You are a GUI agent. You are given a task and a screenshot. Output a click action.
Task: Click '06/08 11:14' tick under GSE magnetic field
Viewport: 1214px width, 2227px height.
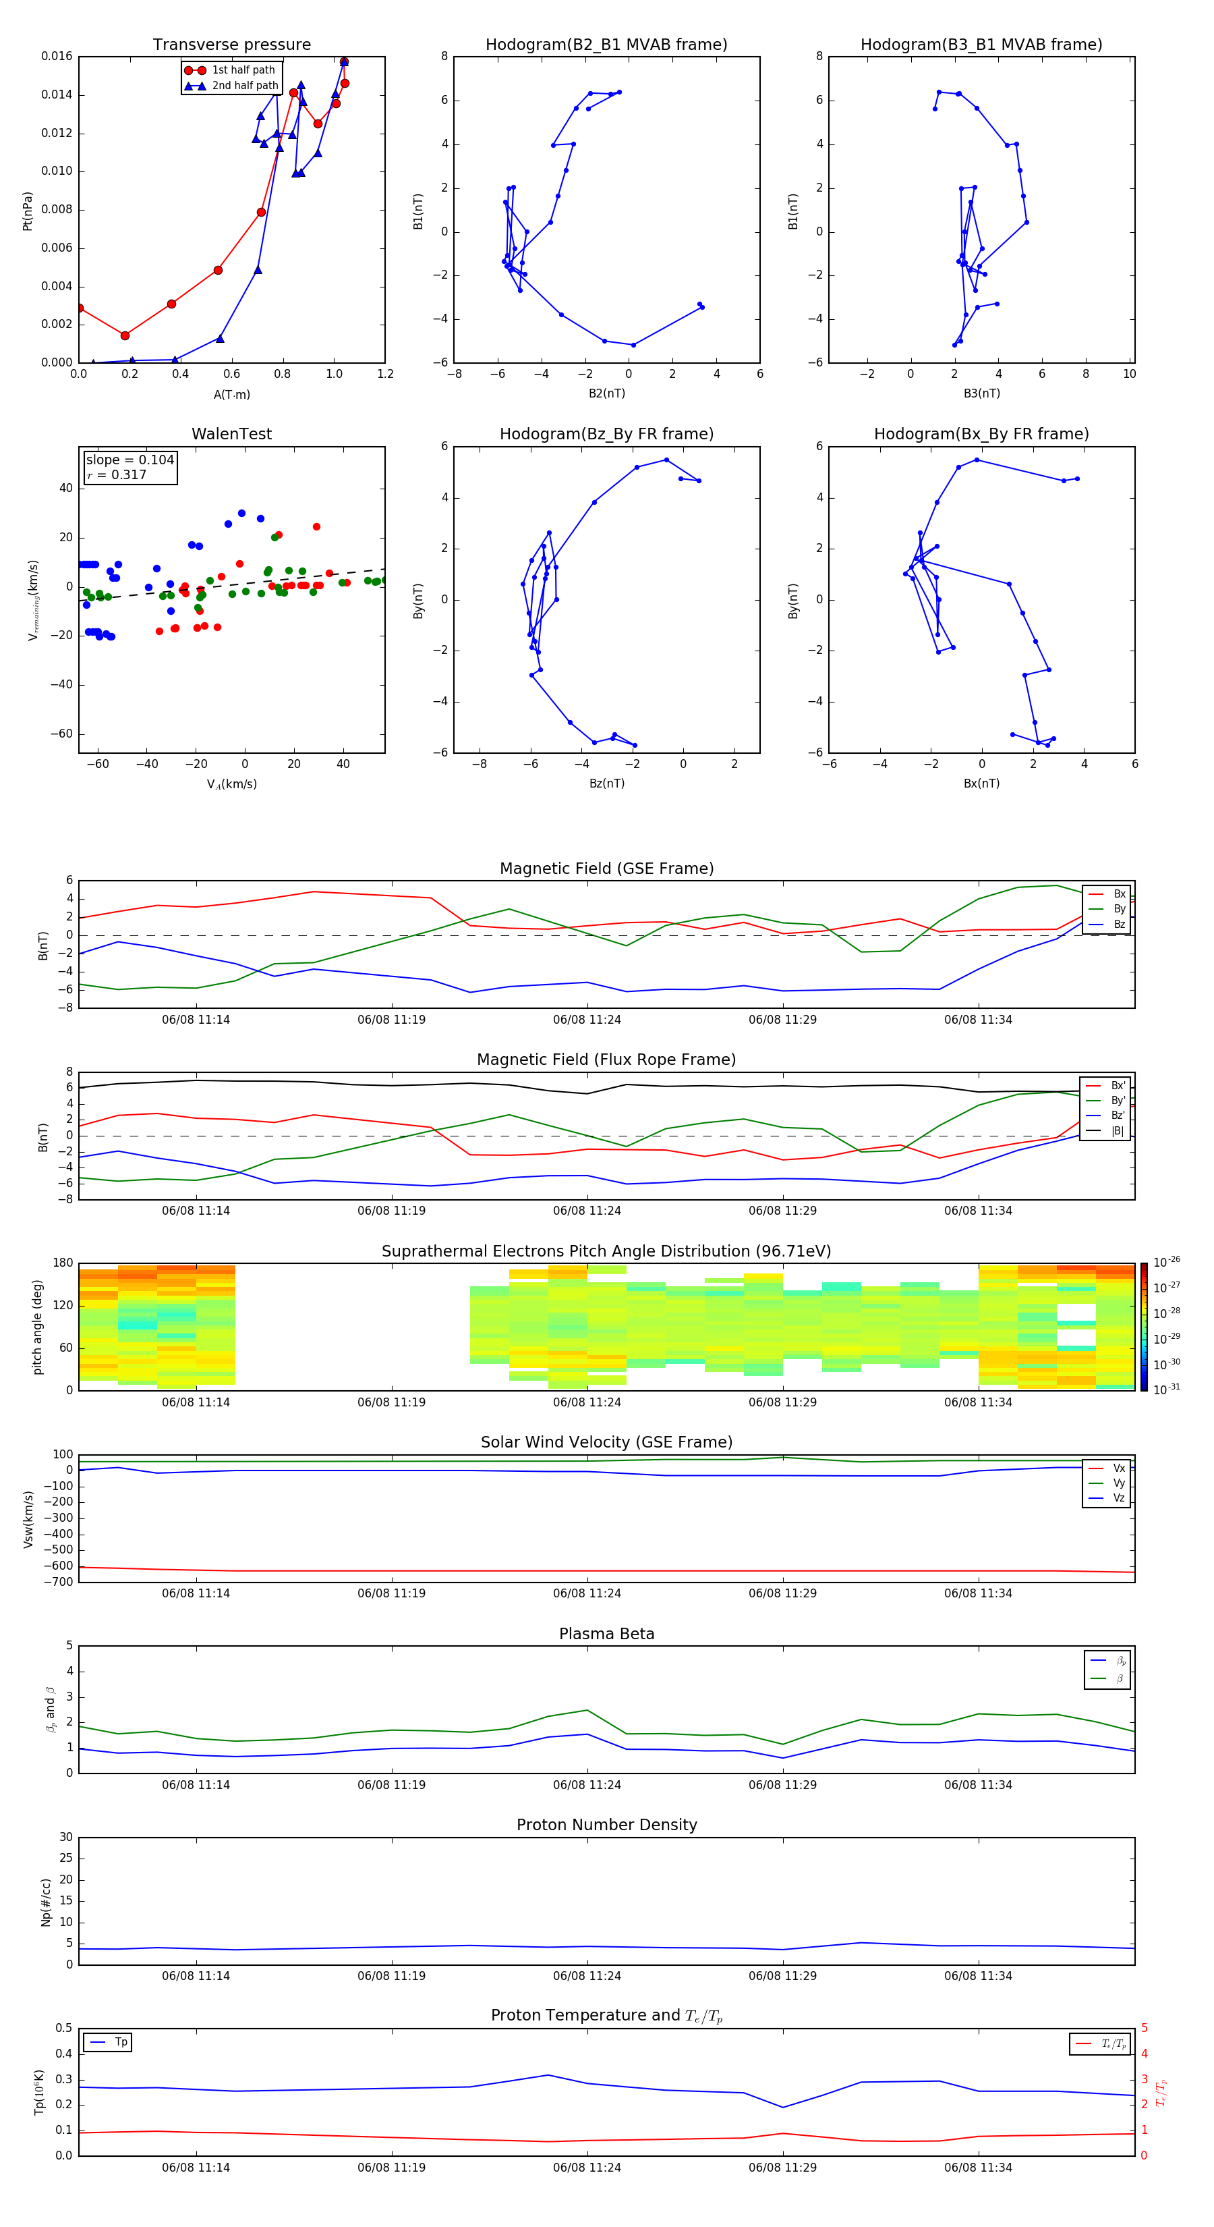pos(196,1020)
